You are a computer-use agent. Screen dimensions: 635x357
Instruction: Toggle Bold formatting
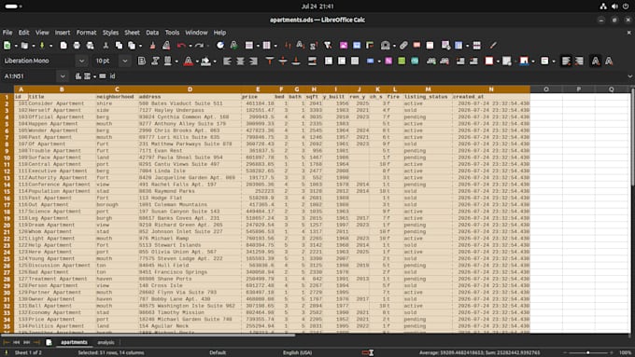click(142, 61)
